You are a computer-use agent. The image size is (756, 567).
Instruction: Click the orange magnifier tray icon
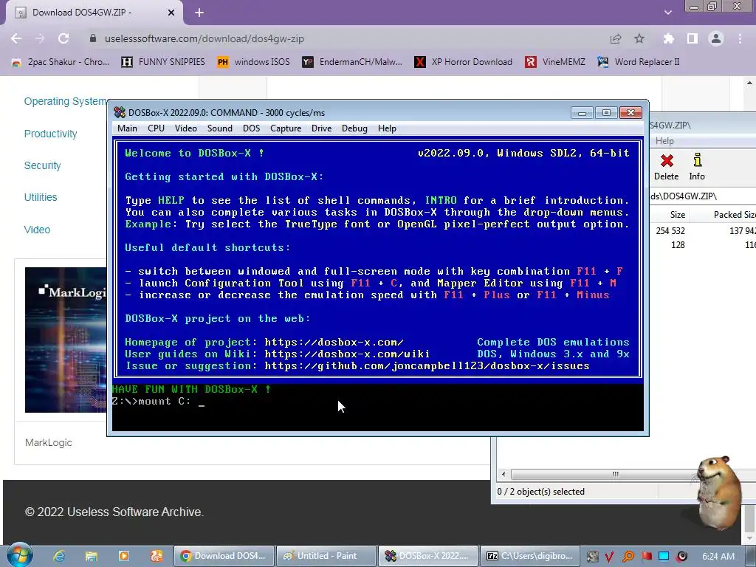[628, 557]
